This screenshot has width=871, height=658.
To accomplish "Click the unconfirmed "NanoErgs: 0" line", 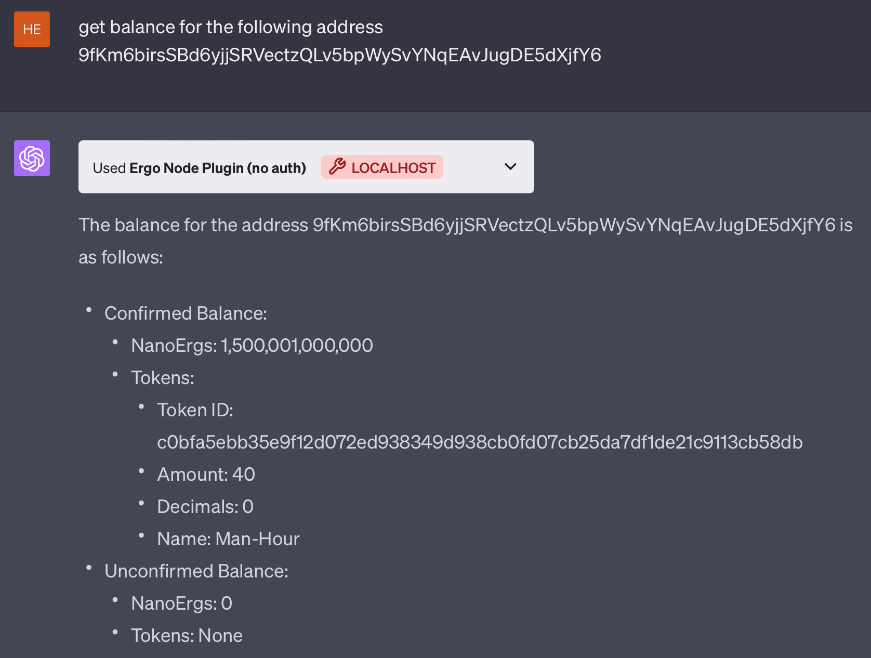I will (x=181, y=603).
